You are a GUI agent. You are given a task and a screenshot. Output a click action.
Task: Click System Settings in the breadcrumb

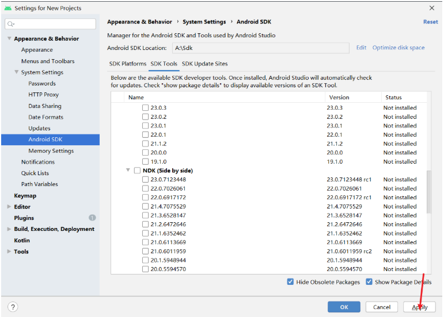tap(204, 22)
